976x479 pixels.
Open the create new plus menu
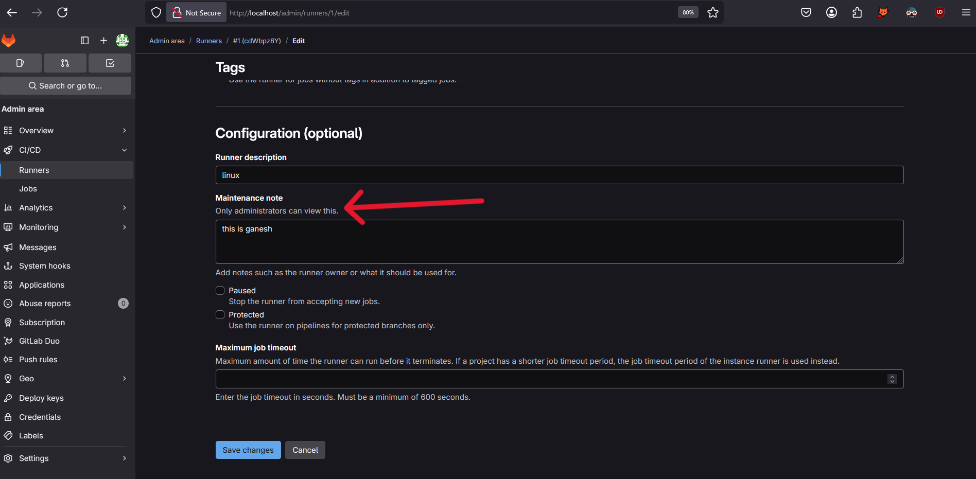(103, 40)
